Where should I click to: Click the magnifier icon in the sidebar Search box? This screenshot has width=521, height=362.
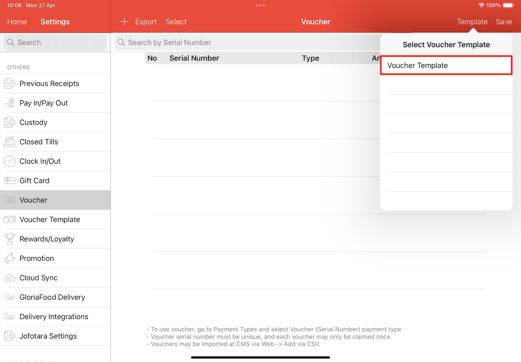[x=11, y=42]
